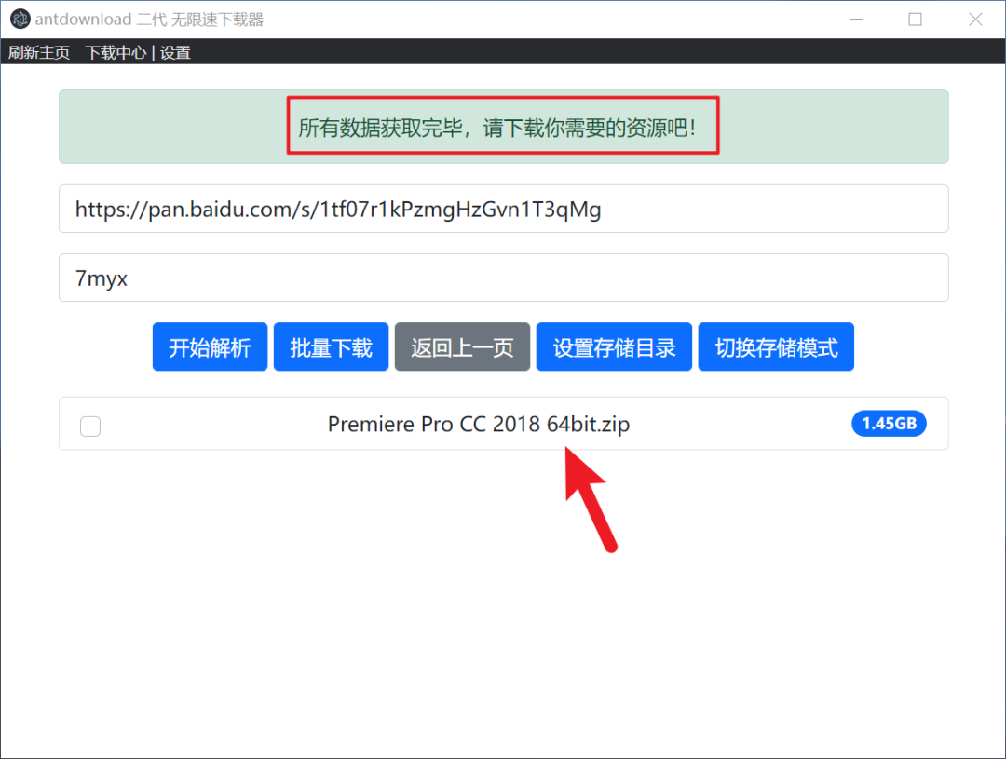Switch storage mode with 切换存储模式
1006x759 pixels.
point(776,347)
